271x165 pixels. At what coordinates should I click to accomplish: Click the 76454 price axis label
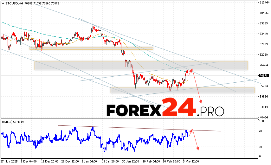coord(264,65)
